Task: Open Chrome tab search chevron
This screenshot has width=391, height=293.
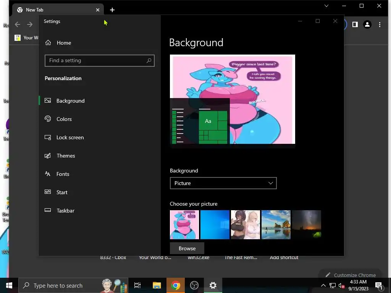Action: [326, 6]
